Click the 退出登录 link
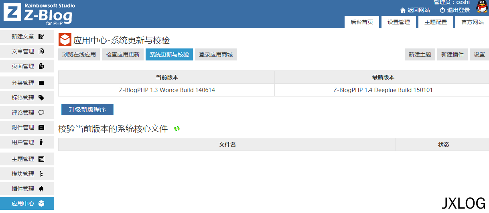 tap(459, 10)
